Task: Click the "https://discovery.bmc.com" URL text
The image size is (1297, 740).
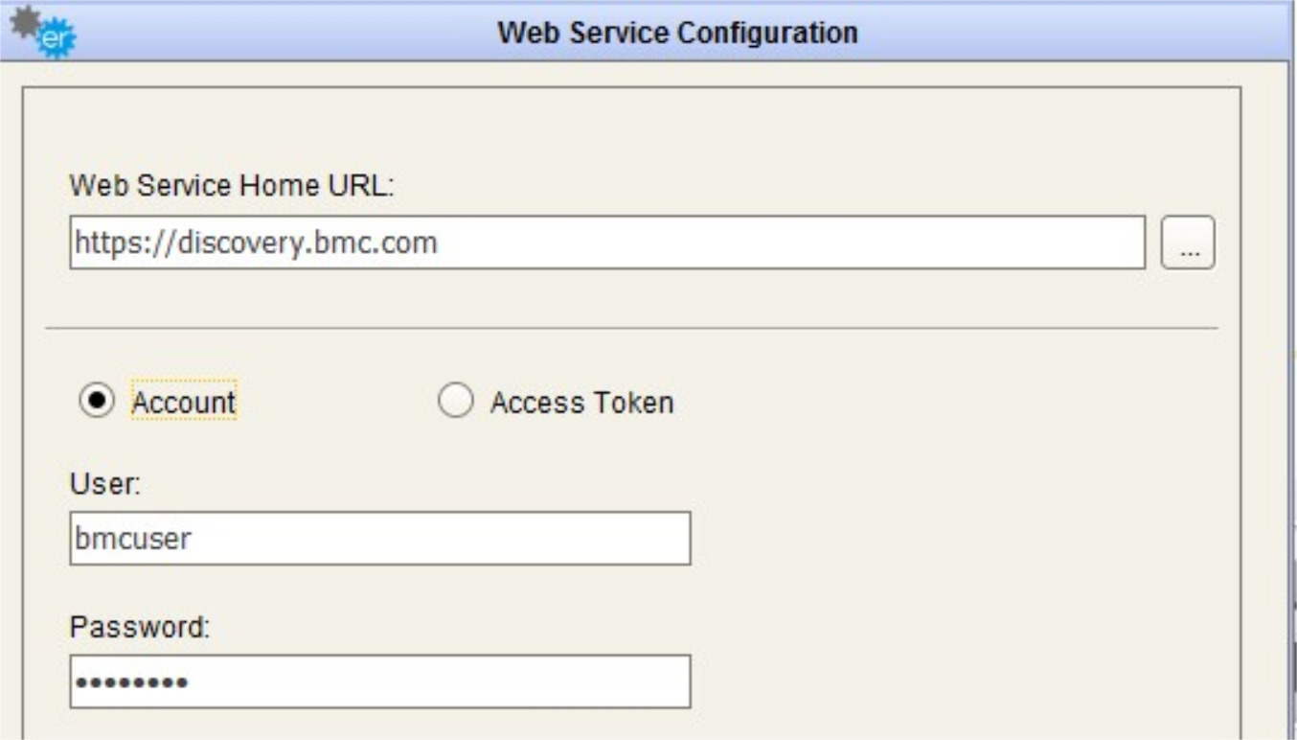Action: (256, 243)
